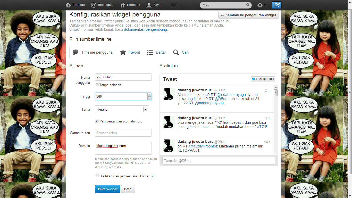
Task: Click the 3 m tweet timestamp
Action: (x=267, y=118)
